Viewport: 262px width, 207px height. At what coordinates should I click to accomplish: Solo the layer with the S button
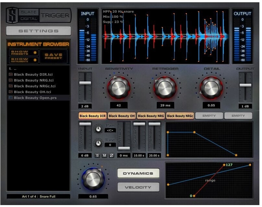click(x=97, y=156)
